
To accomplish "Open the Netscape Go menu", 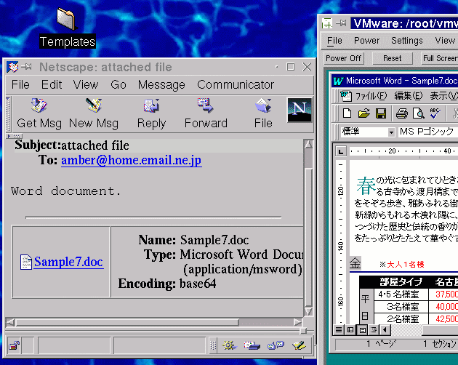I will click(x=118, y=84).
